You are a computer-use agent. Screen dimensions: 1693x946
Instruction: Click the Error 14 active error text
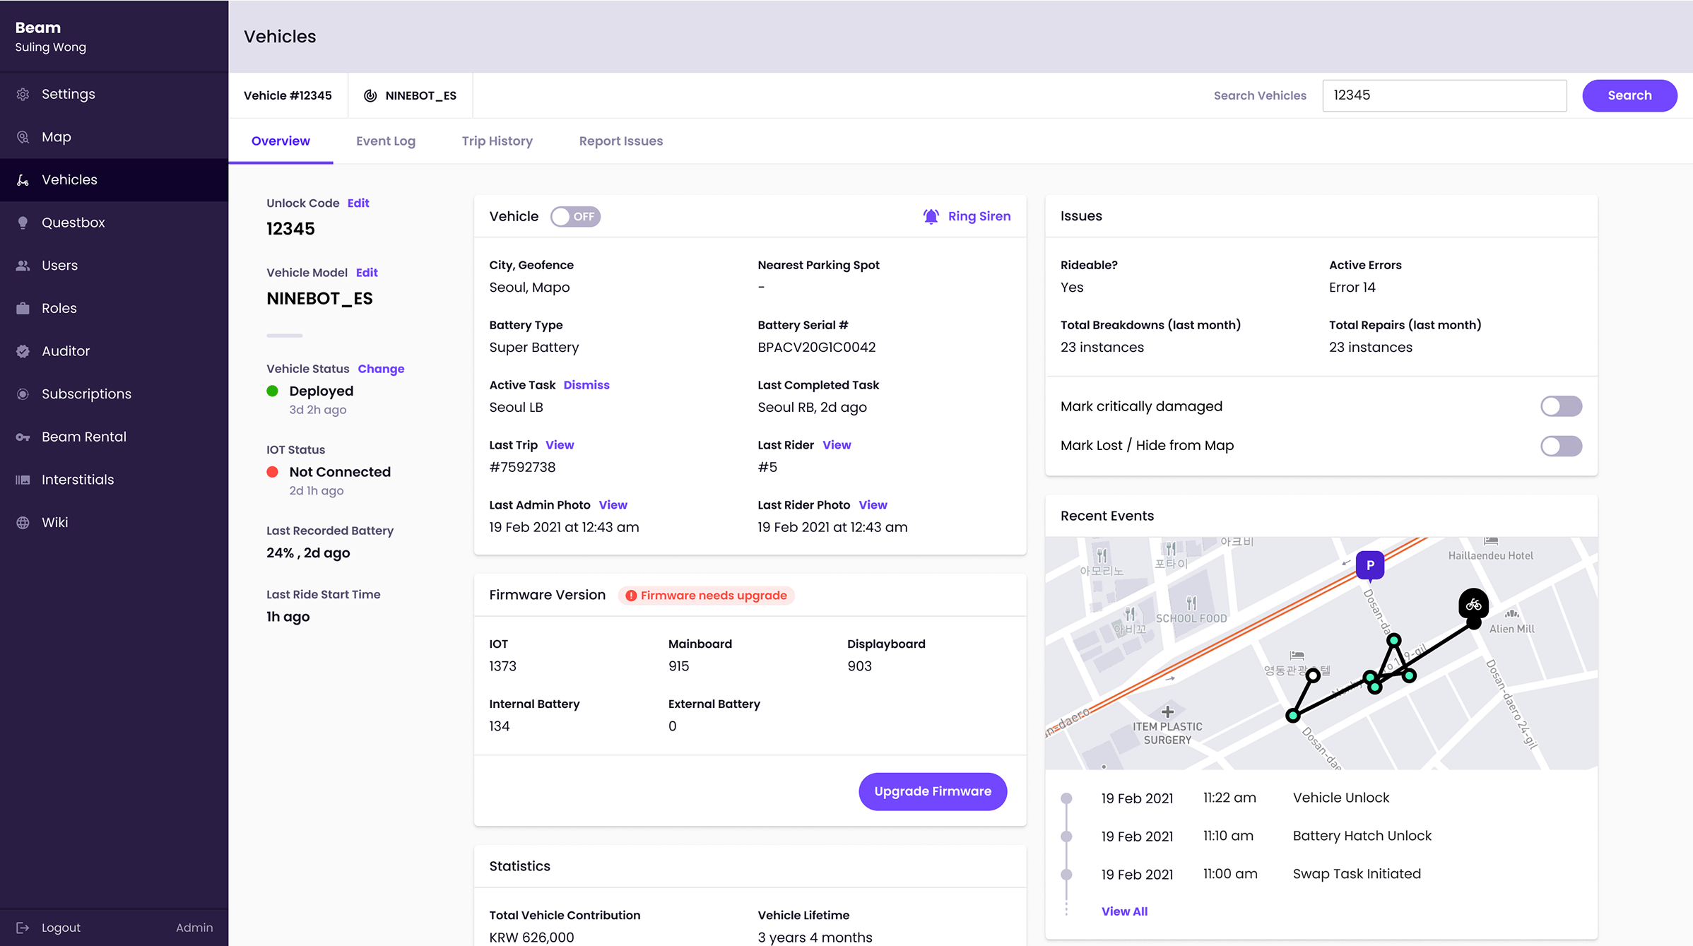(x=1352, y=288)
